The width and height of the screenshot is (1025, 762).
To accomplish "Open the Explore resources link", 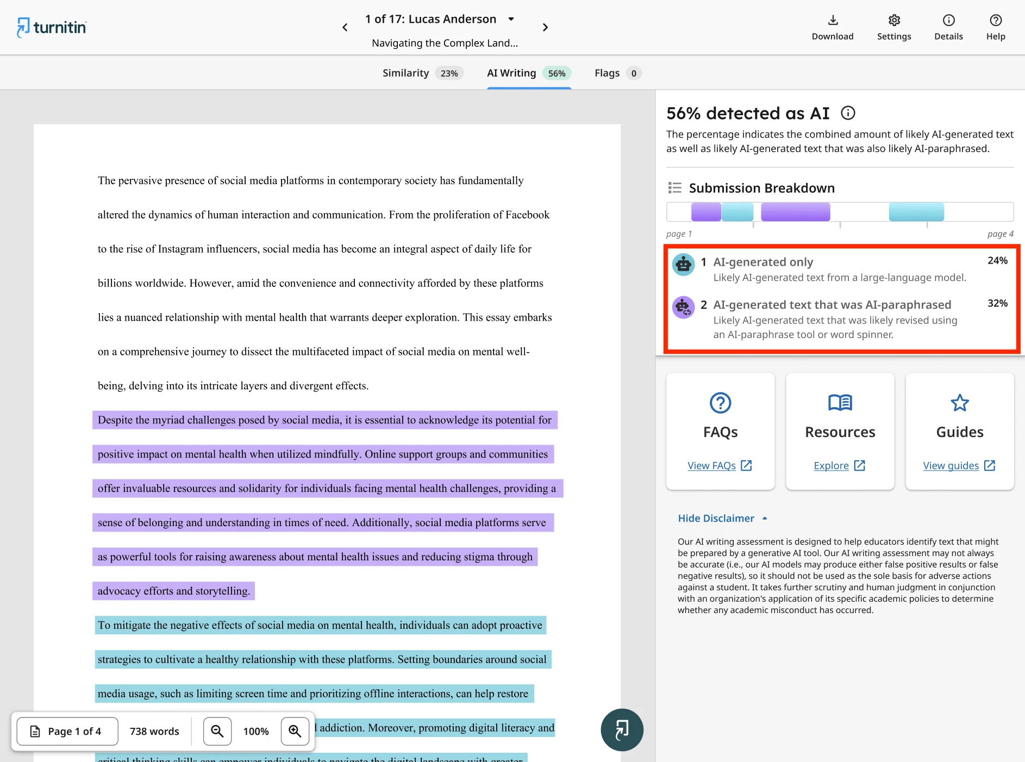I will 840,466.
